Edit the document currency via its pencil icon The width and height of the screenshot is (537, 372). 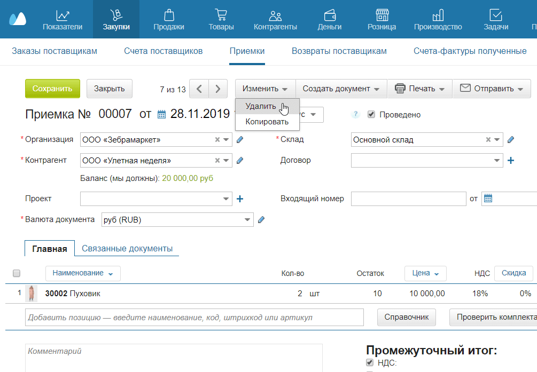coord(262,219)
